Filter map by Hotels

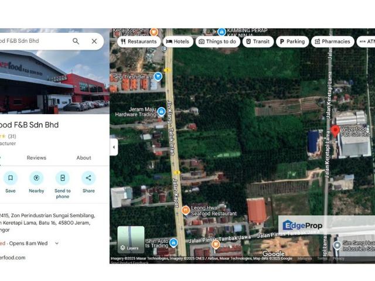pos(178,42)
